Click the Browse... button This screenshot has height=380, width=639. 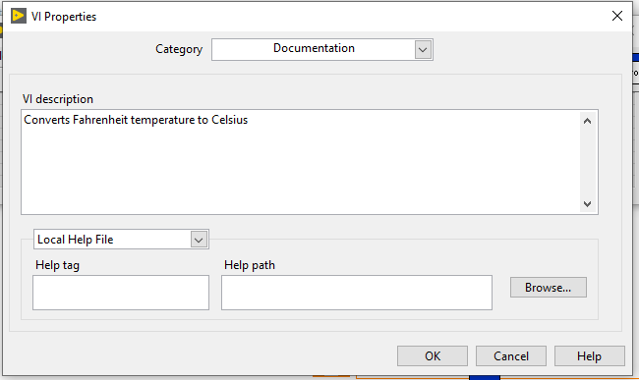549,288
